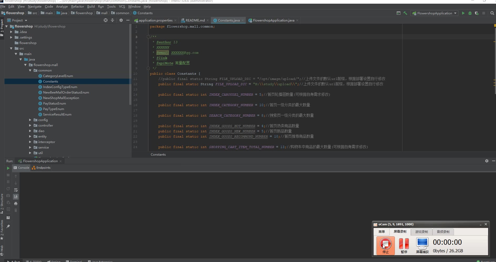Toggle scroll to end in Run console
This screenshot has width=496, height=262.
tap(16, 196)
